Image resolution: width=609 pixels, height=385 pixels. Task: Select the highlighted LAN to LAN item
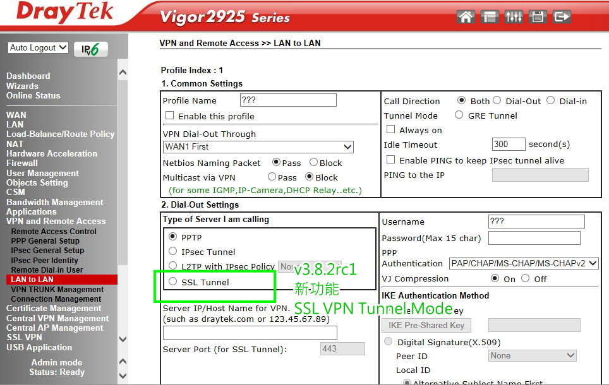62,280
